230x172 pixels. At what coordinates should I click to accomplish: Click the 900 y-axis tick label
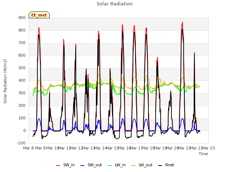[22, 18]
